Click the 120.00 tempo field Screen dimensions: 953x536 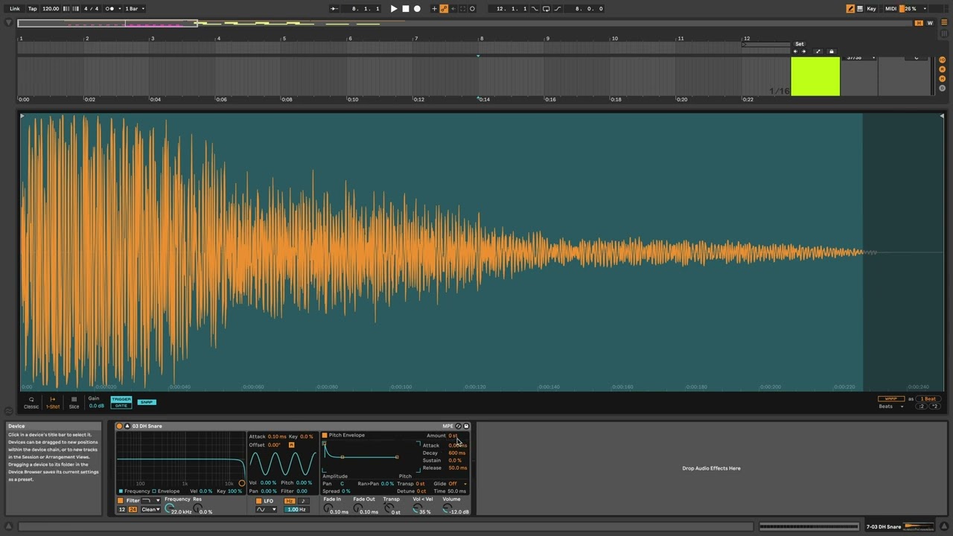(51, 9)
